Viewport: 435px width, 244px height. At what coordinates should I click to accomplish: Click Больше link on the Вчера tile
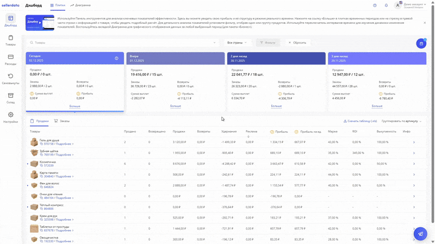coord(175,106)
